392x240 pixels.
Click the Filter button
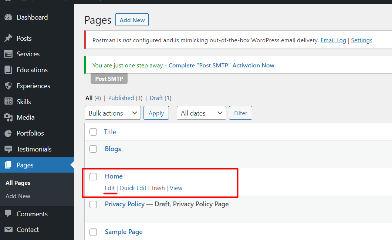click(x=240, y=113)
